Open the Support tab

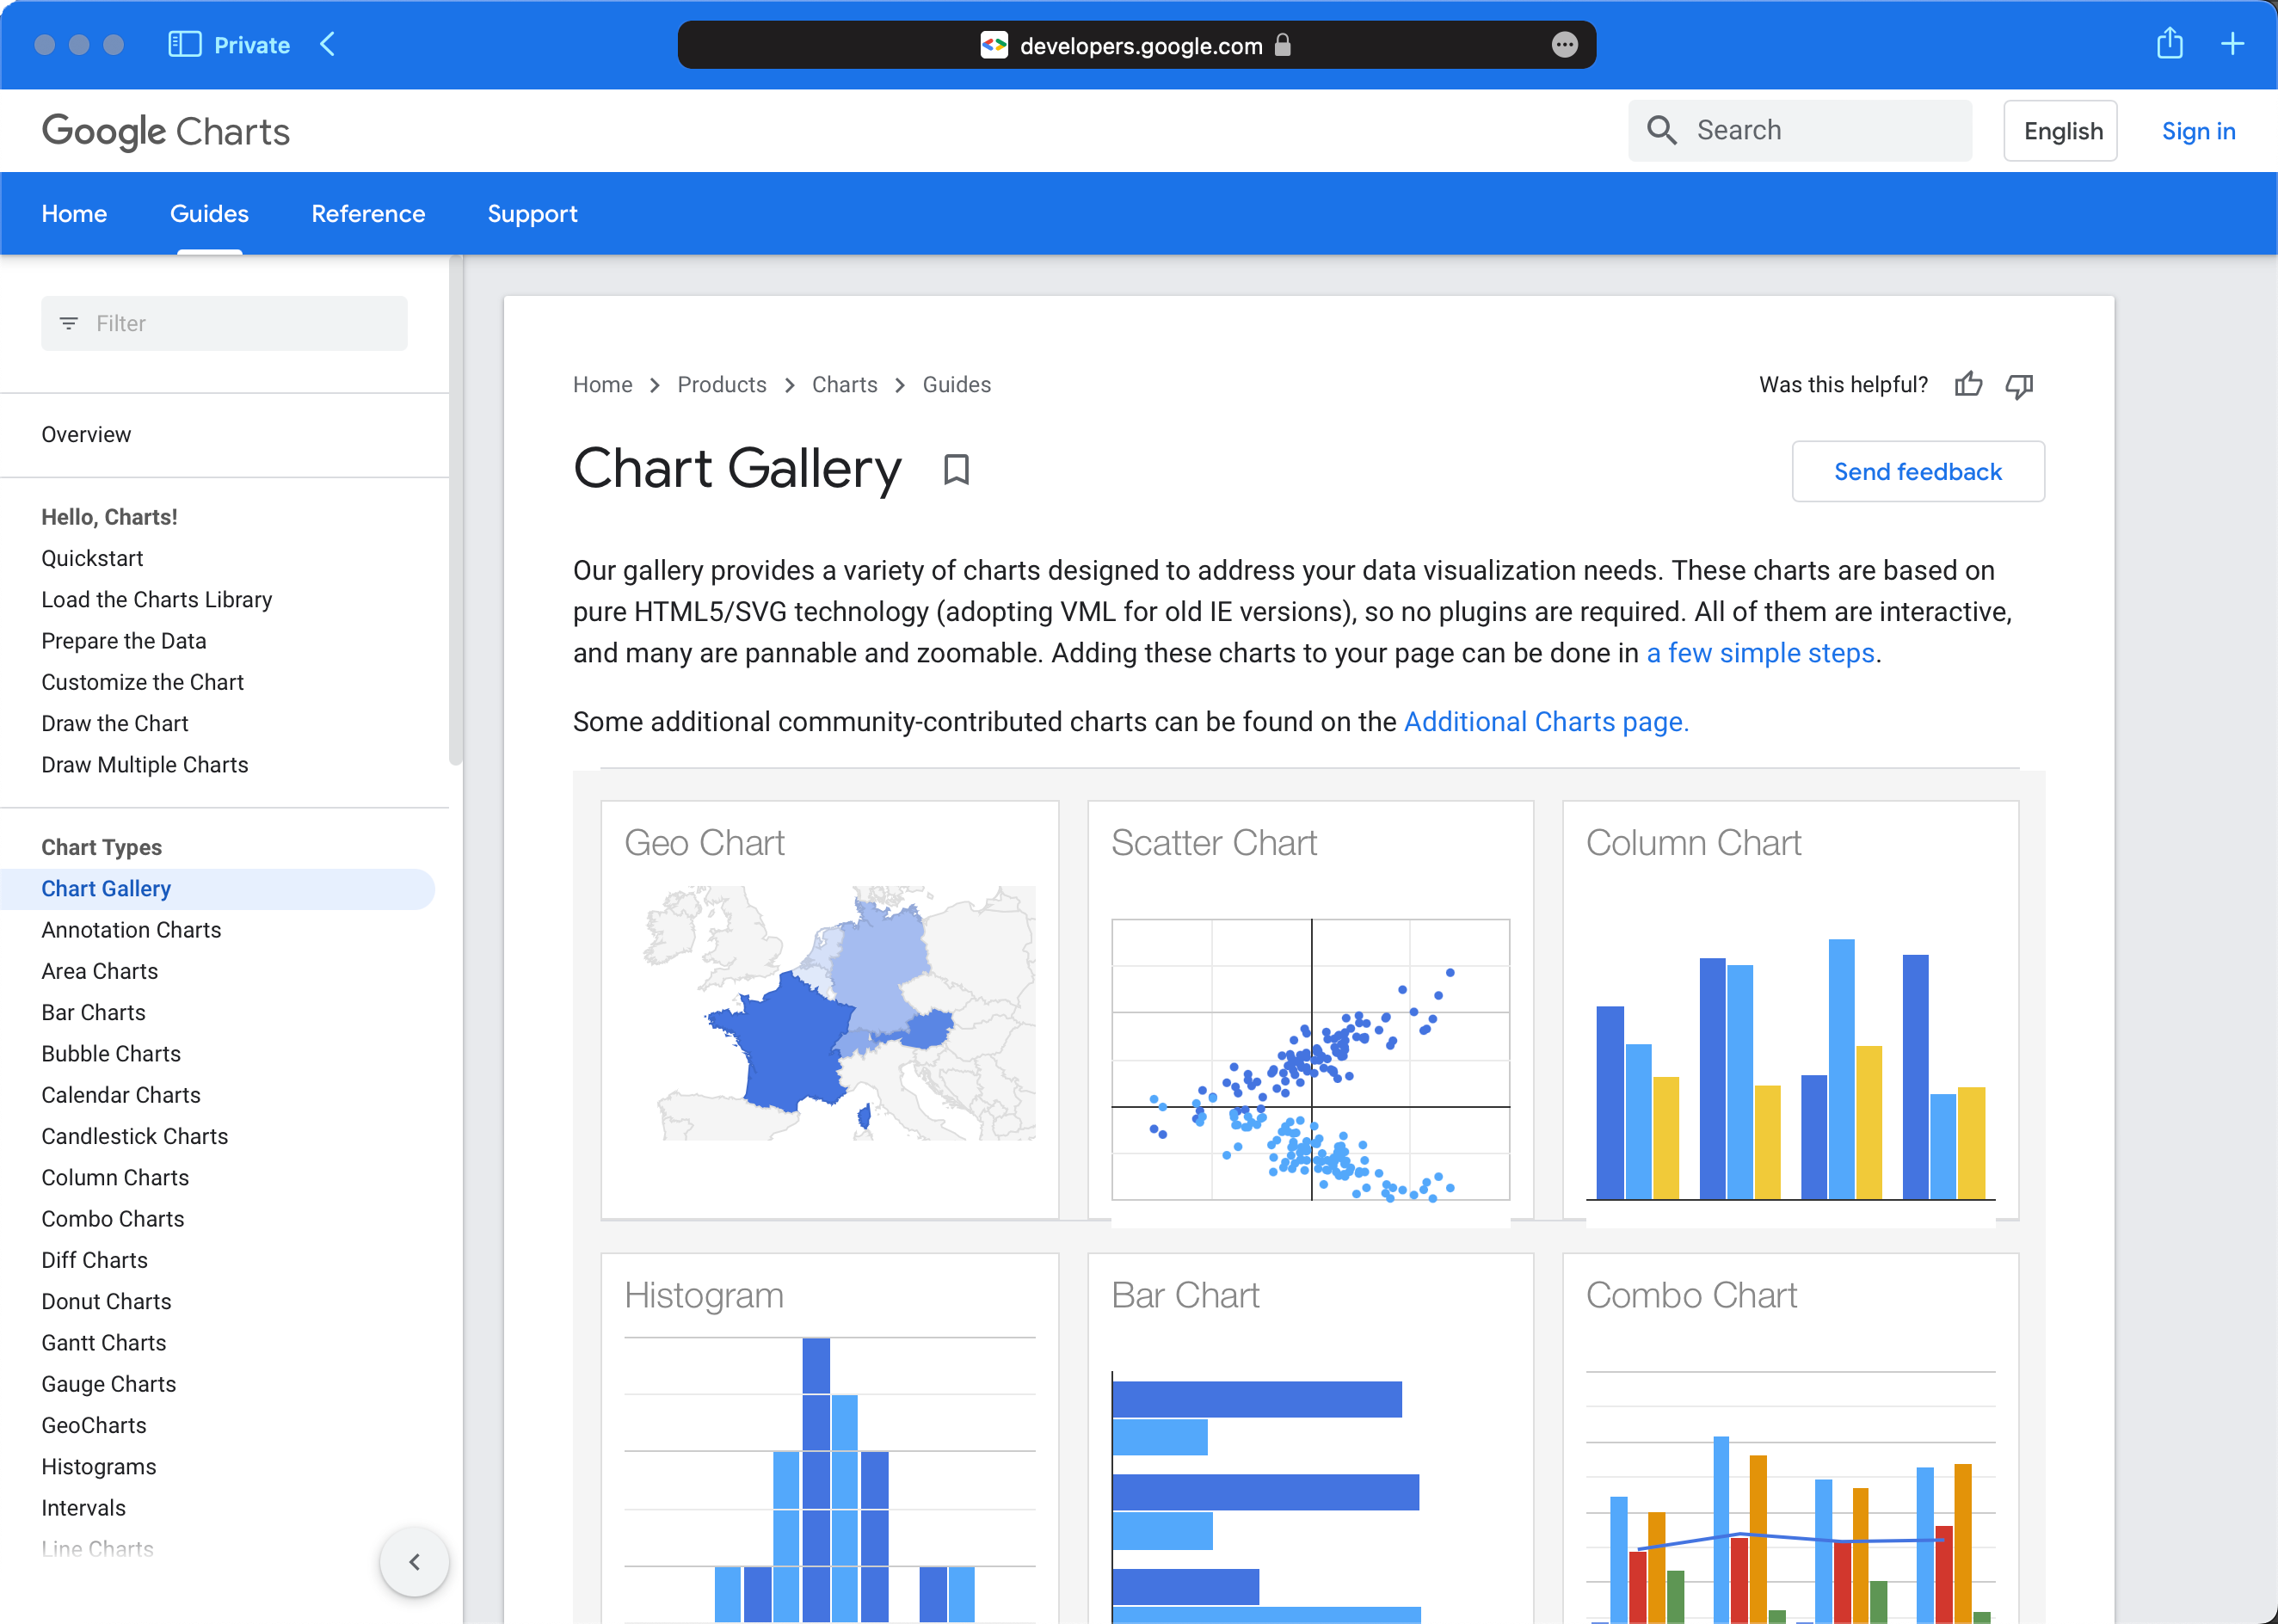[532, 213]
